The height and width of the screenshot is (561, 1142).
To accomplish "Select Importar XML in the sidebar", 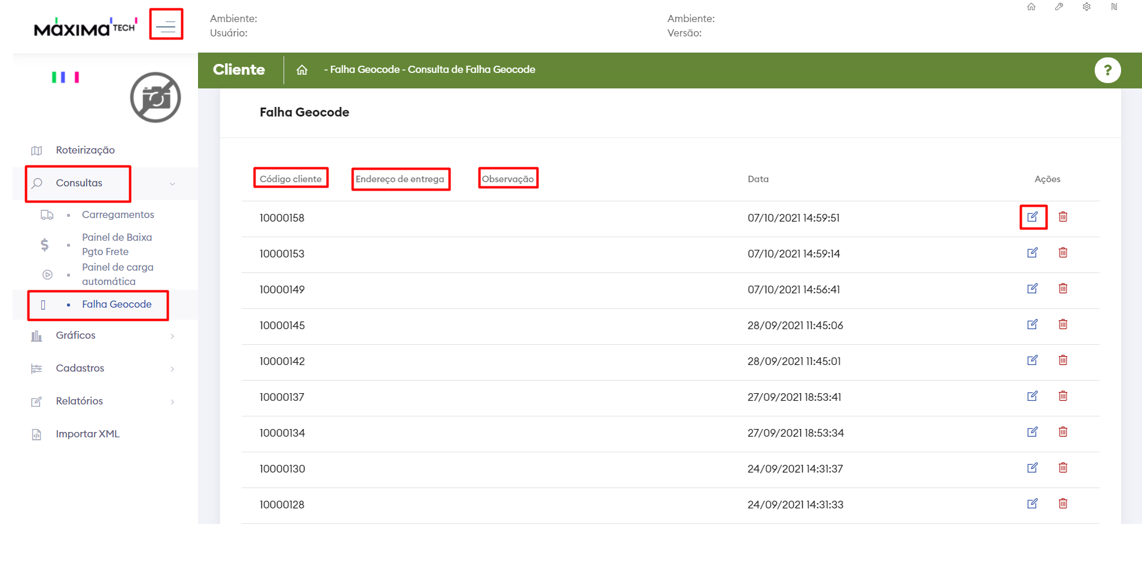I will point(87,434).
